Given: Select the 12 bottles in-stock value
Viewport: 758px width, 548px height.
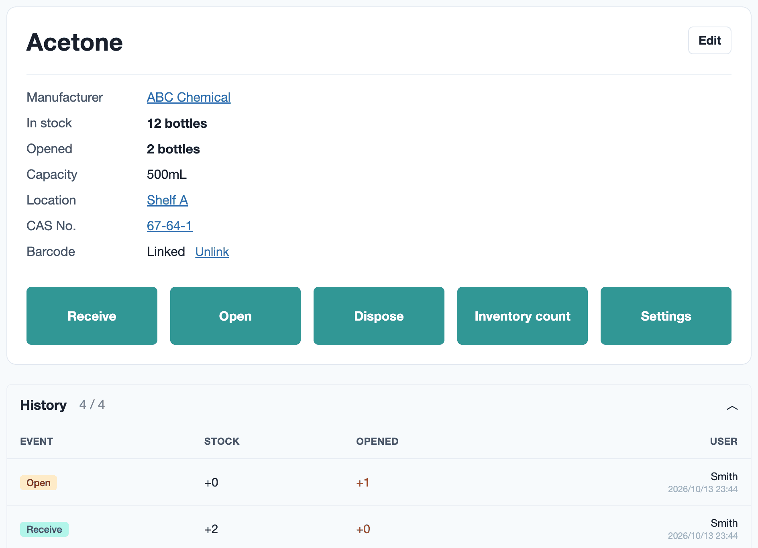Looking at the screenshot, I should pos(177,123).
